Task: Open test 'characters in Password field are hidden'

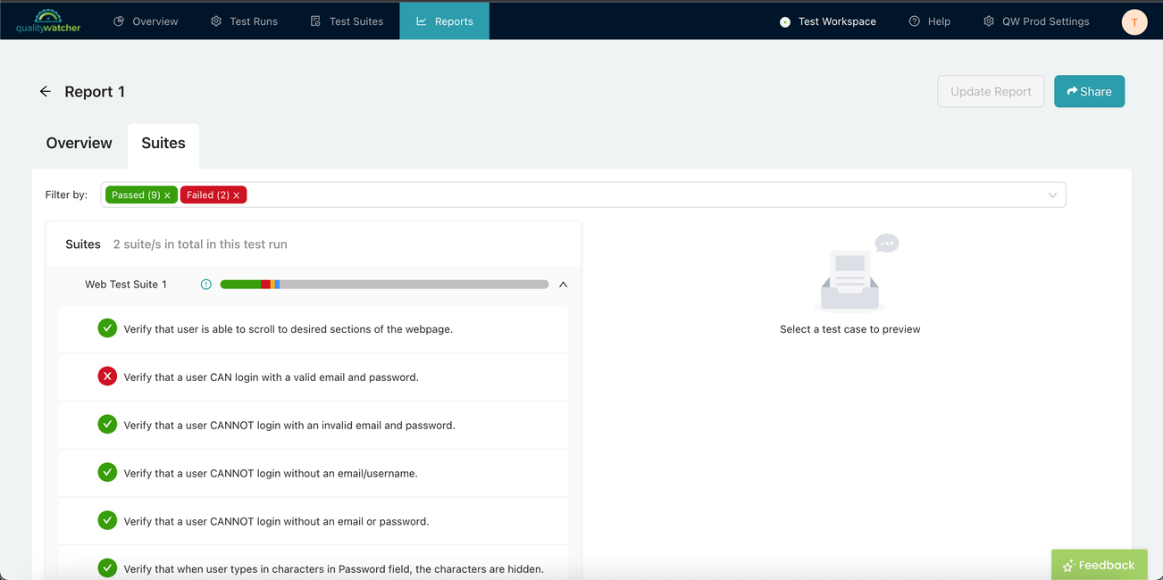Action: (x=314, y=563)
